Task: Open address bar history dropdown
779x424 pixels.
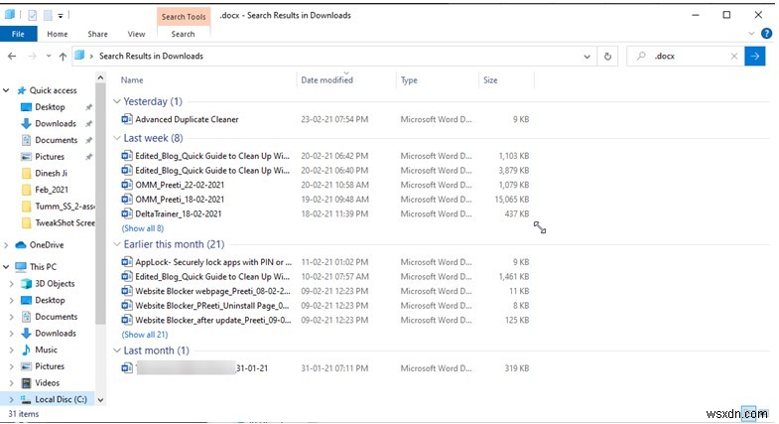Action: click(586, 57)
